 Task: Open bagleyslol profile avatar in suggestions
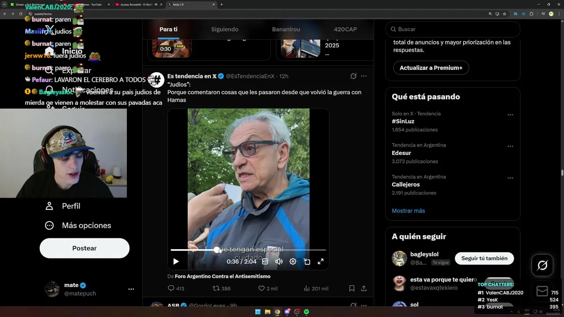399,258
